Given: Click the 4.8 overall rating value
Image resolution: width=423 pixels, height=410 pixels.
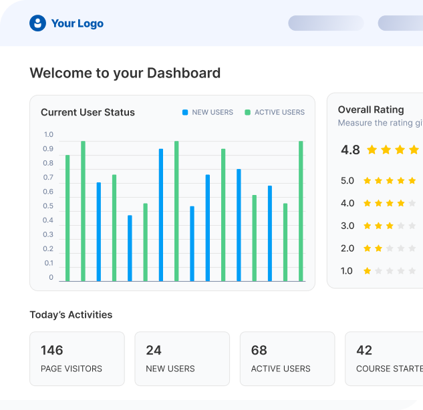Looking at the screenshot, I should [350, 150].
